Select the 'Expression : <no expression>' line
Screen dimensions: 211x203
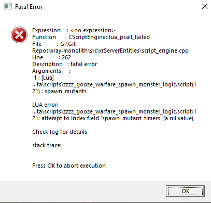[74, 30]
